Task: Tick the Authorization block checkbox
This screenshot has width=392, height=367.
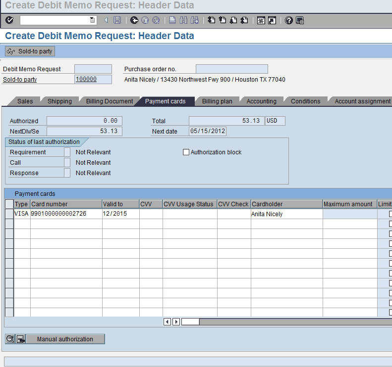Action: (x=186, y=152)
